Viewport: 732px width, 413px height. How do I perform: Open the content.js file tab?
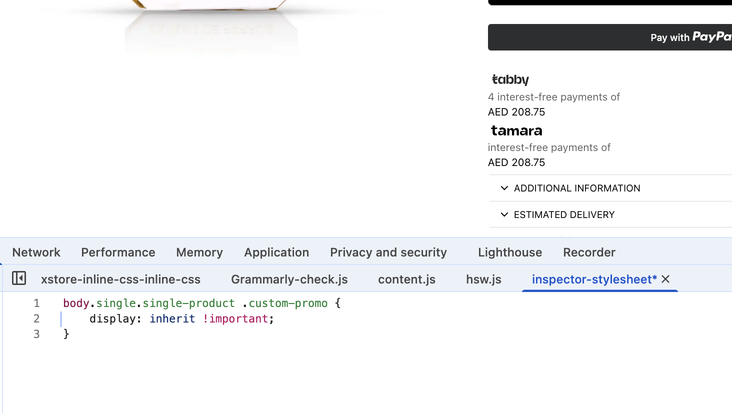406,279
